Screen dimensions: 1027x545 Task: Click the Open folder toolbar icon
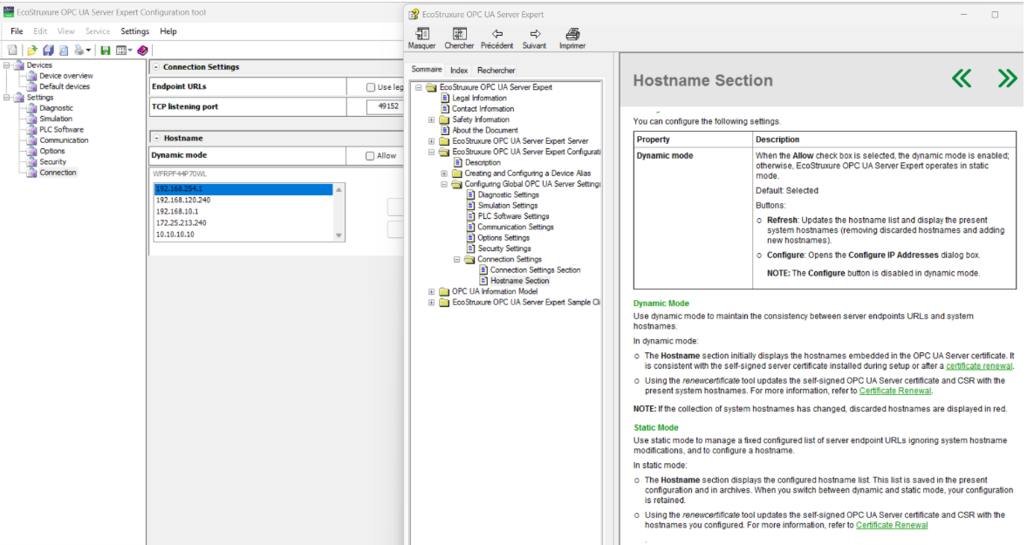(x=31, y=51)
